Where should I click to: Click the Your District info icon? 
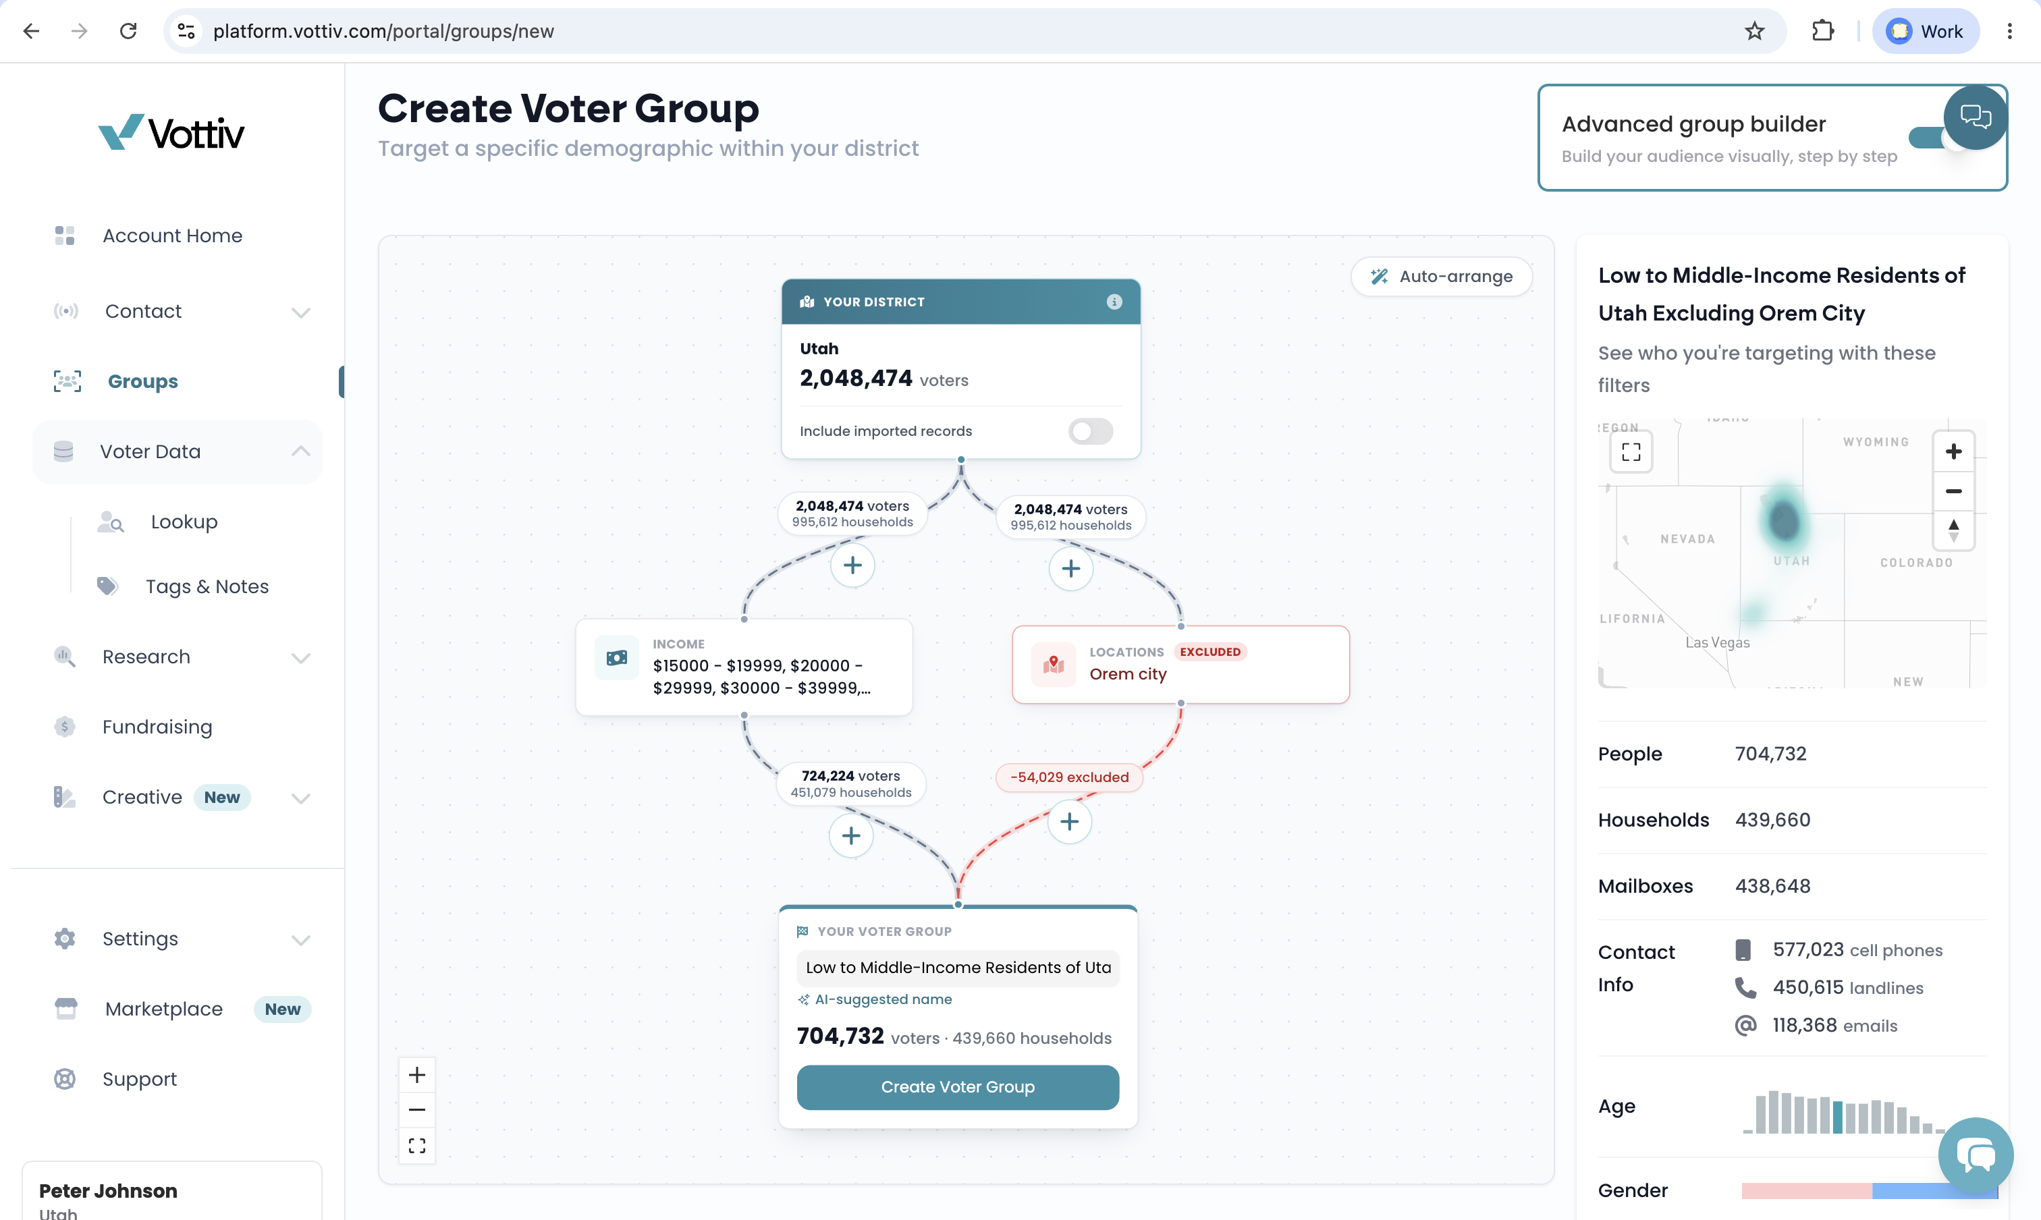tap(1114, 302)
